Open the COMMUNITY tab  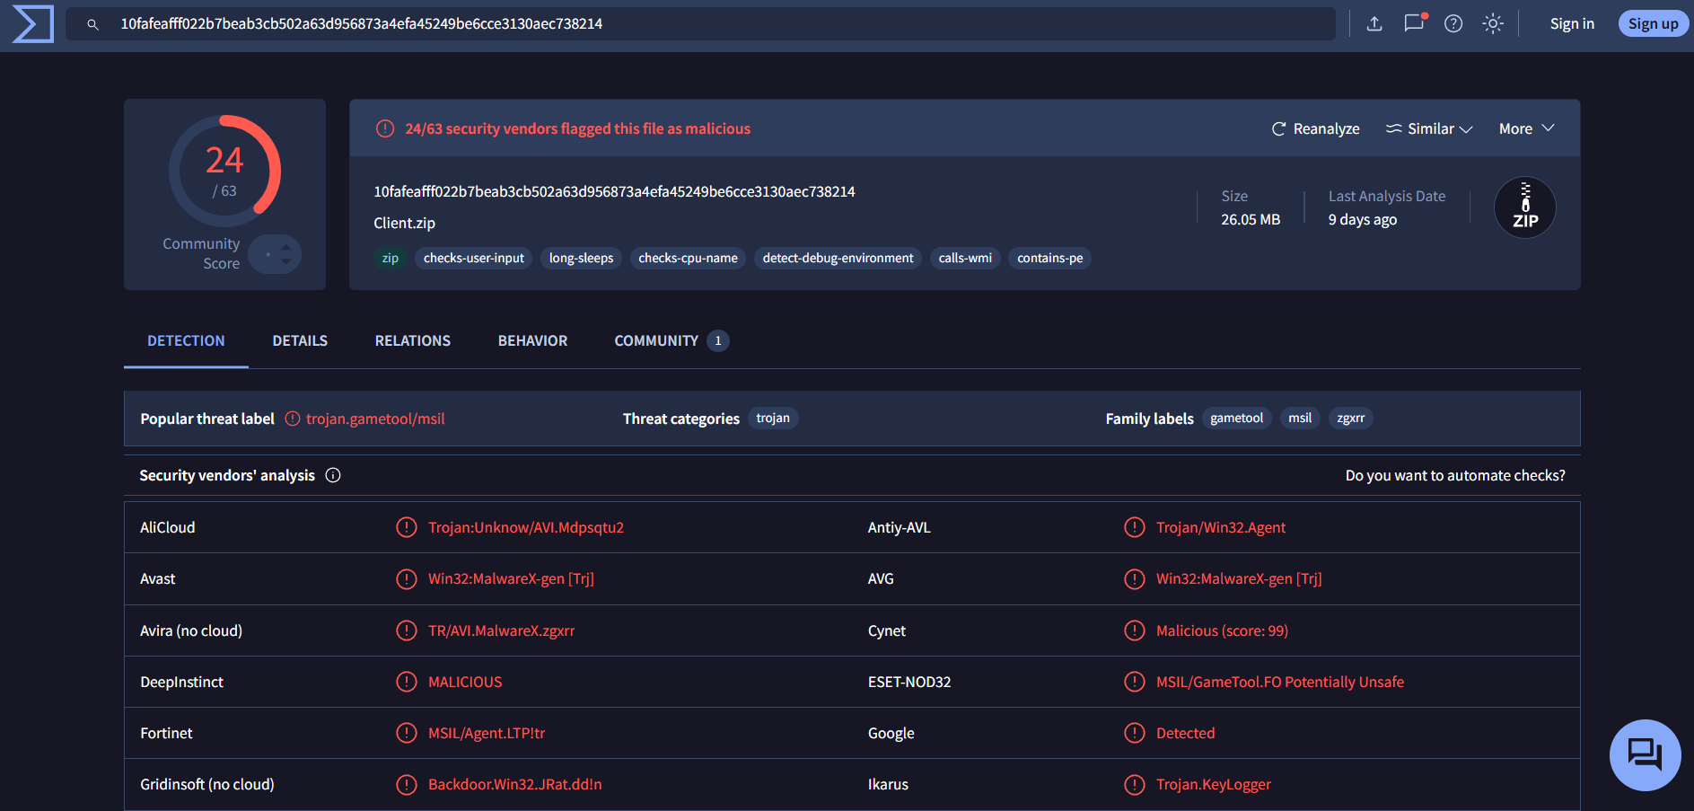671,341
